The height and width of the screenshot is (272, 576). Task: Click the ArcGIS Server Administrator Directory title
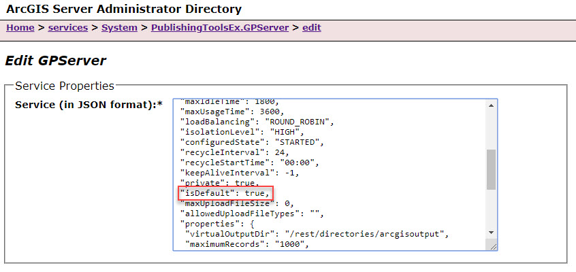click(x=124, y=9)
